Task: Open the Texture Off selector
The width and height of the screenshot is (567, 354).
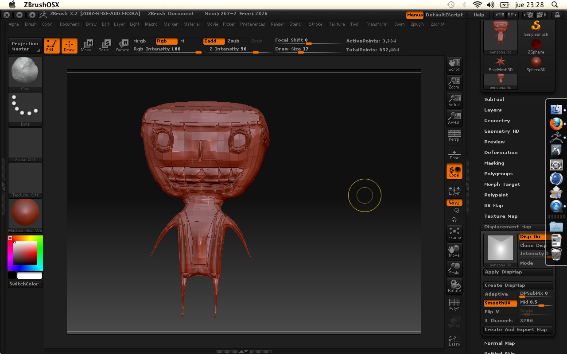Action: (25, 180)
